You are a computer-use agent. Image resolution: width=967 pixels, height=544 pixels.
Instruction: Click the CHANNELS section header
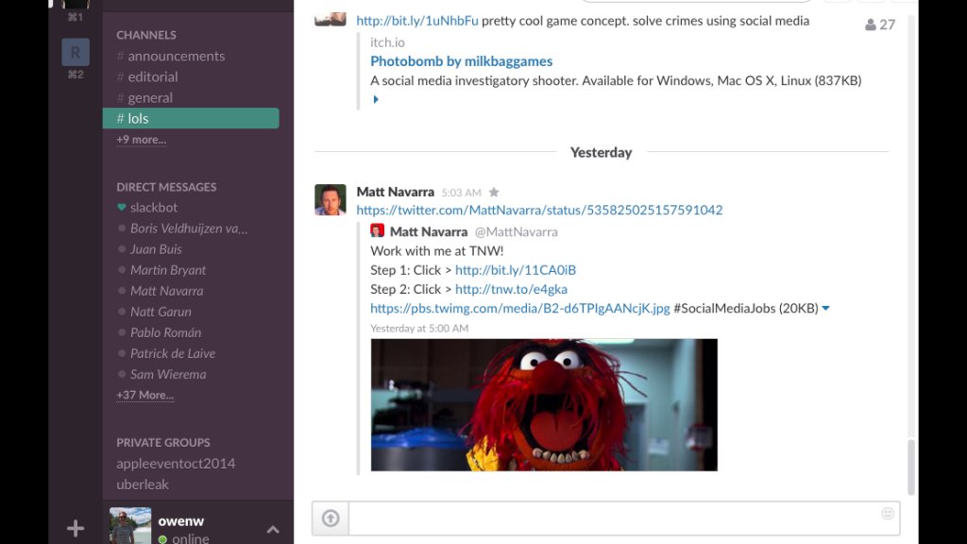pyautogui.click(x=146, y=35)
